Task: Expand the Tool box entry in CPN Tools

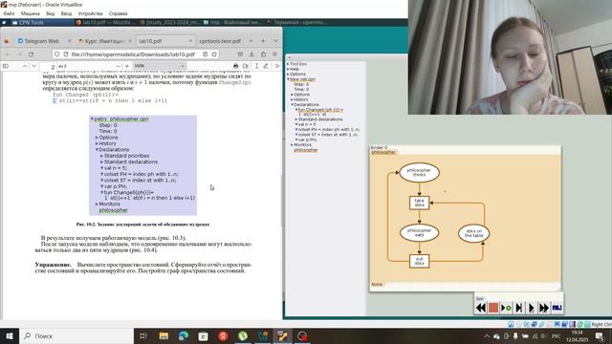Action: (x=288, y=64)
